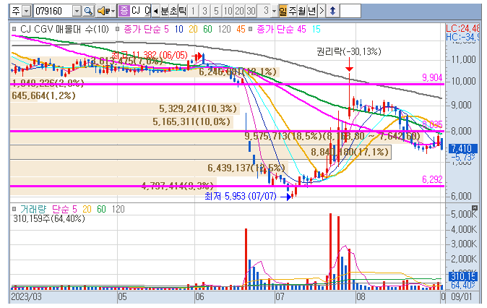Open the 주 market type dropdown

pyautogui.click(x=27, y=12)
